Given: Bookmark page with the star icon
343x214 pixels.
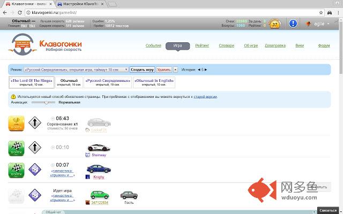Looking at the screenshot, I should pos(321,13).
